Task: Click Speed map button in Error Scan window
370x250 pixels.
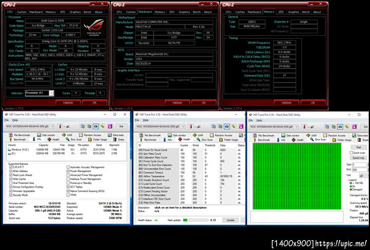Action: point(358,158)
